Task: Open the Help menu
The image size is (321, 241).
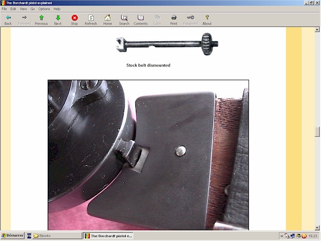Action: click(57, 9)
